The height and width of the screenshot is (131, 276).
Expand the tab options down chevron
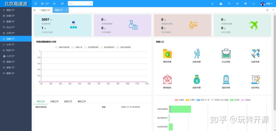273,10
